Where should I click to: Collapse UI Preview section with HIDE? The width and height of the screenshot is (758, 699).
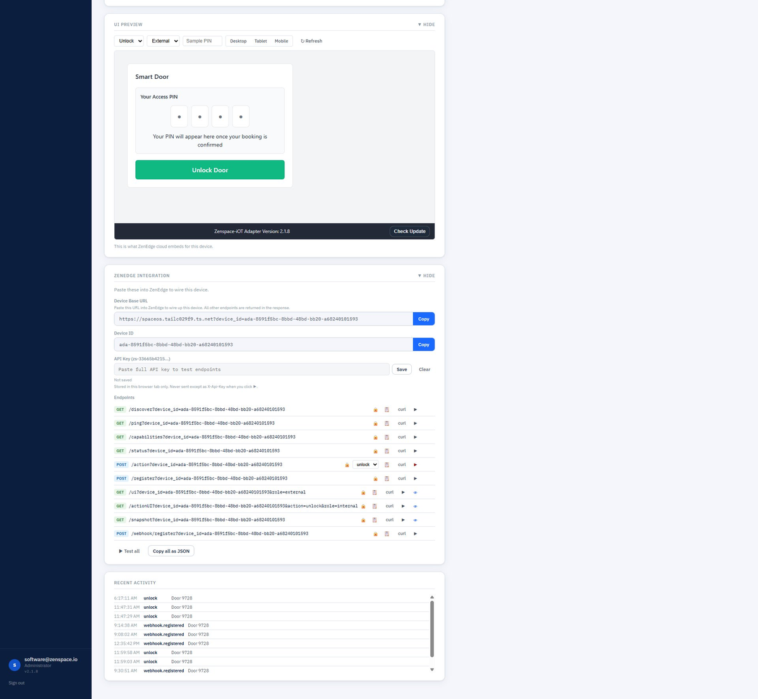coord(426,25)
